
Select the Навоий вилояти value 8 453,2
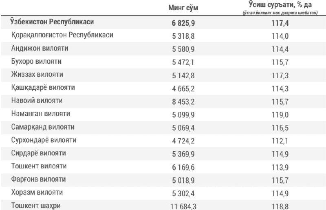[183, 101]
